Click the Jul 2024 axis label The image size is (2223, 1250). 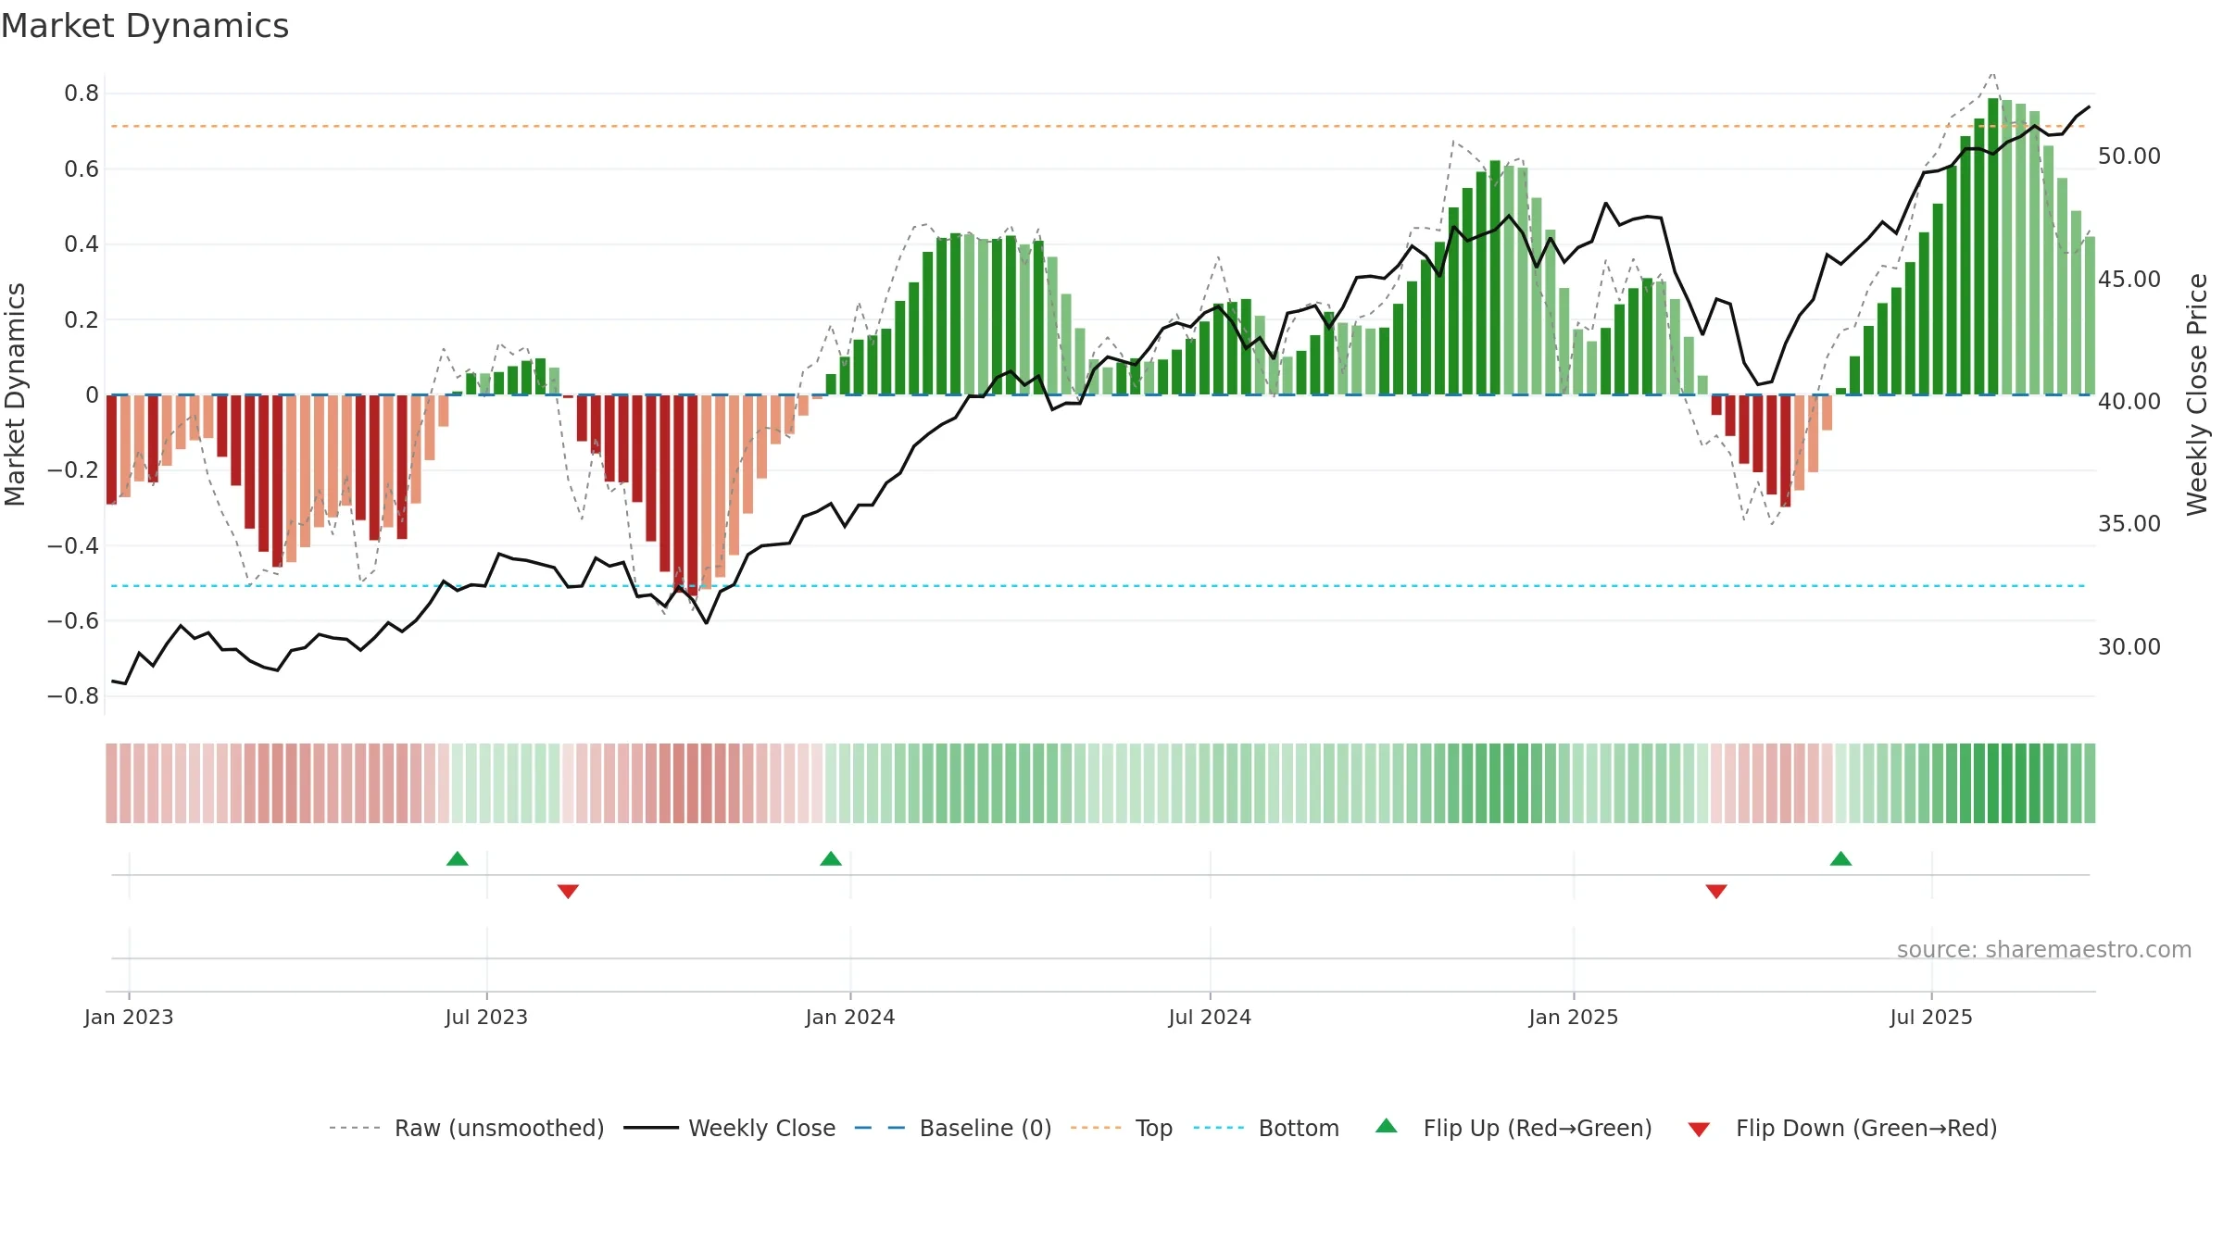1210,1017
